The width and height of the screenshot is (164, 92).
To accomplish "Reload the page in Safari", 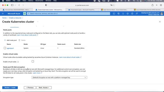I will click(114, 5).
